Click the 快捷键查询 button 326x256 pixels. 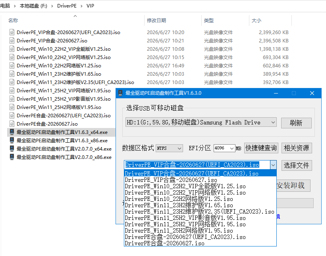261,148
